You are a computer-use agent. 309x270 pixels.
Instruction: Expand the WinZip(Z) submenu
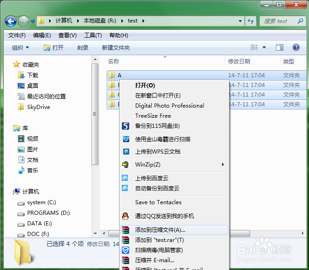click(x=174, y=164)
